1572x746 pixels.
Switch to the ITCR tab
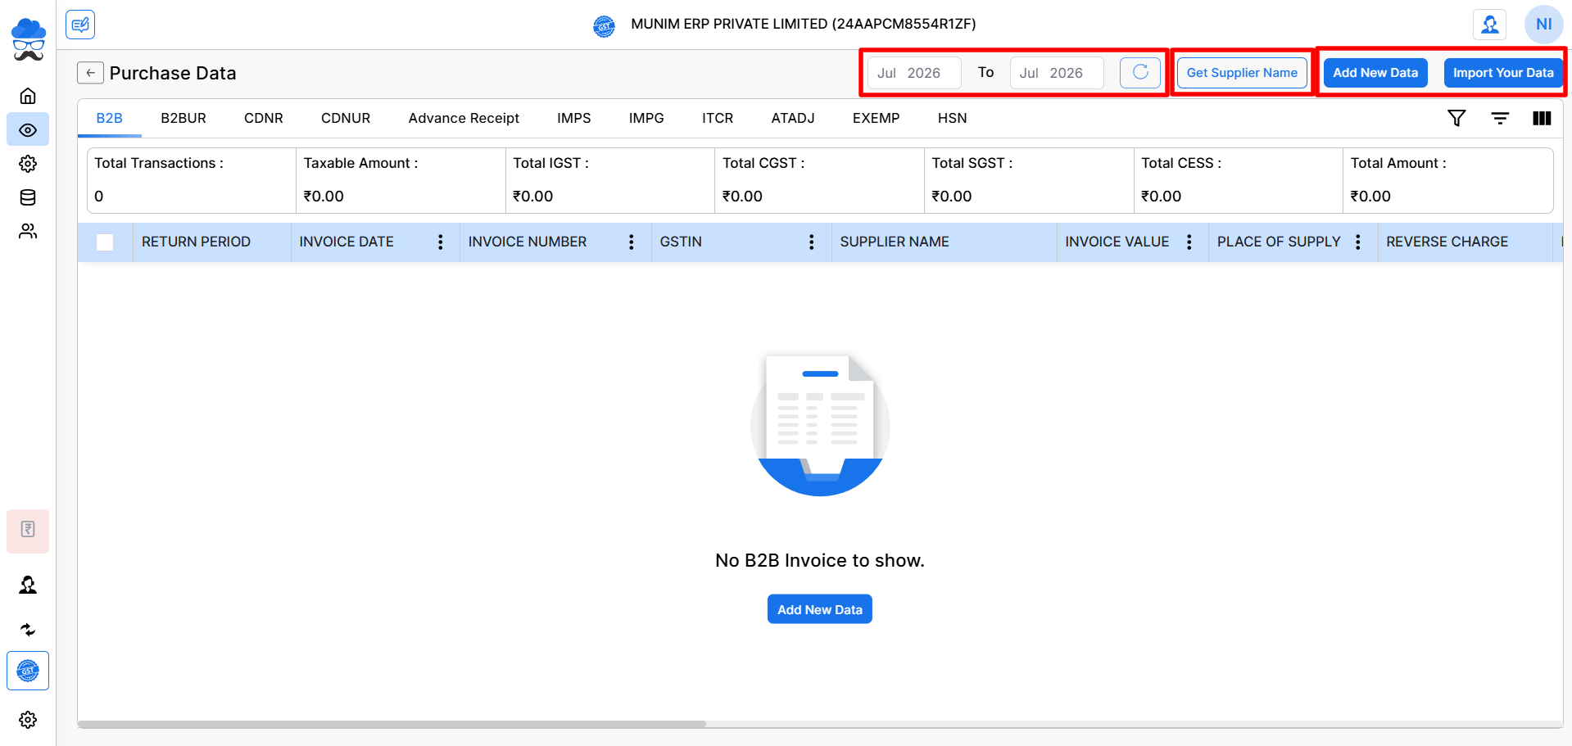tap(718, 118)
